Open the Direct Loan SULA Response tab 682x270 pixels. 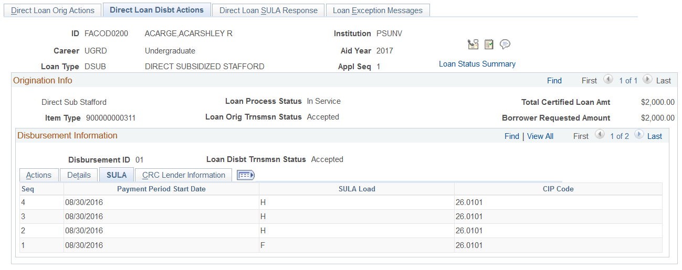click(x=268, y=10)
